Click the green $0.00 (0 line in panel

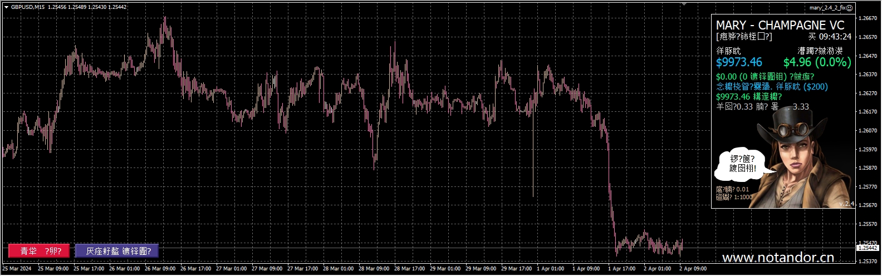(765, 77)
